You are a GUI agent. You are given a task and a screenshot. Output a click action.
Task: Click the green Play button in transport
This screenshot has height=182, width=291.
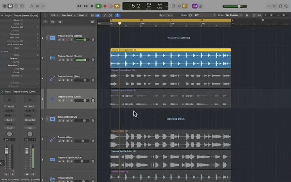[98, 6]
